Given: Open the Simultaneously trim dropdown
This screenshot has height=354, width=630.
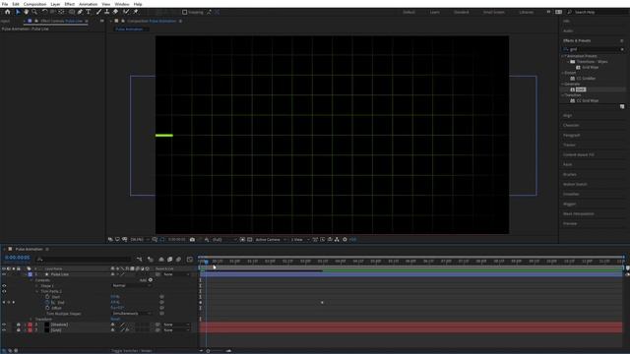Looking at the screenshot, I should [131, 314].
